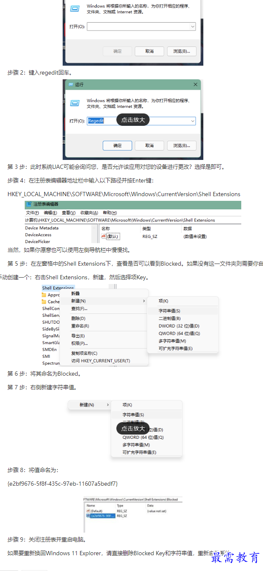Click 确定 in the Regedit Run dialog
263x571 pixels.
pyautogui.click(x=117, y=146)
